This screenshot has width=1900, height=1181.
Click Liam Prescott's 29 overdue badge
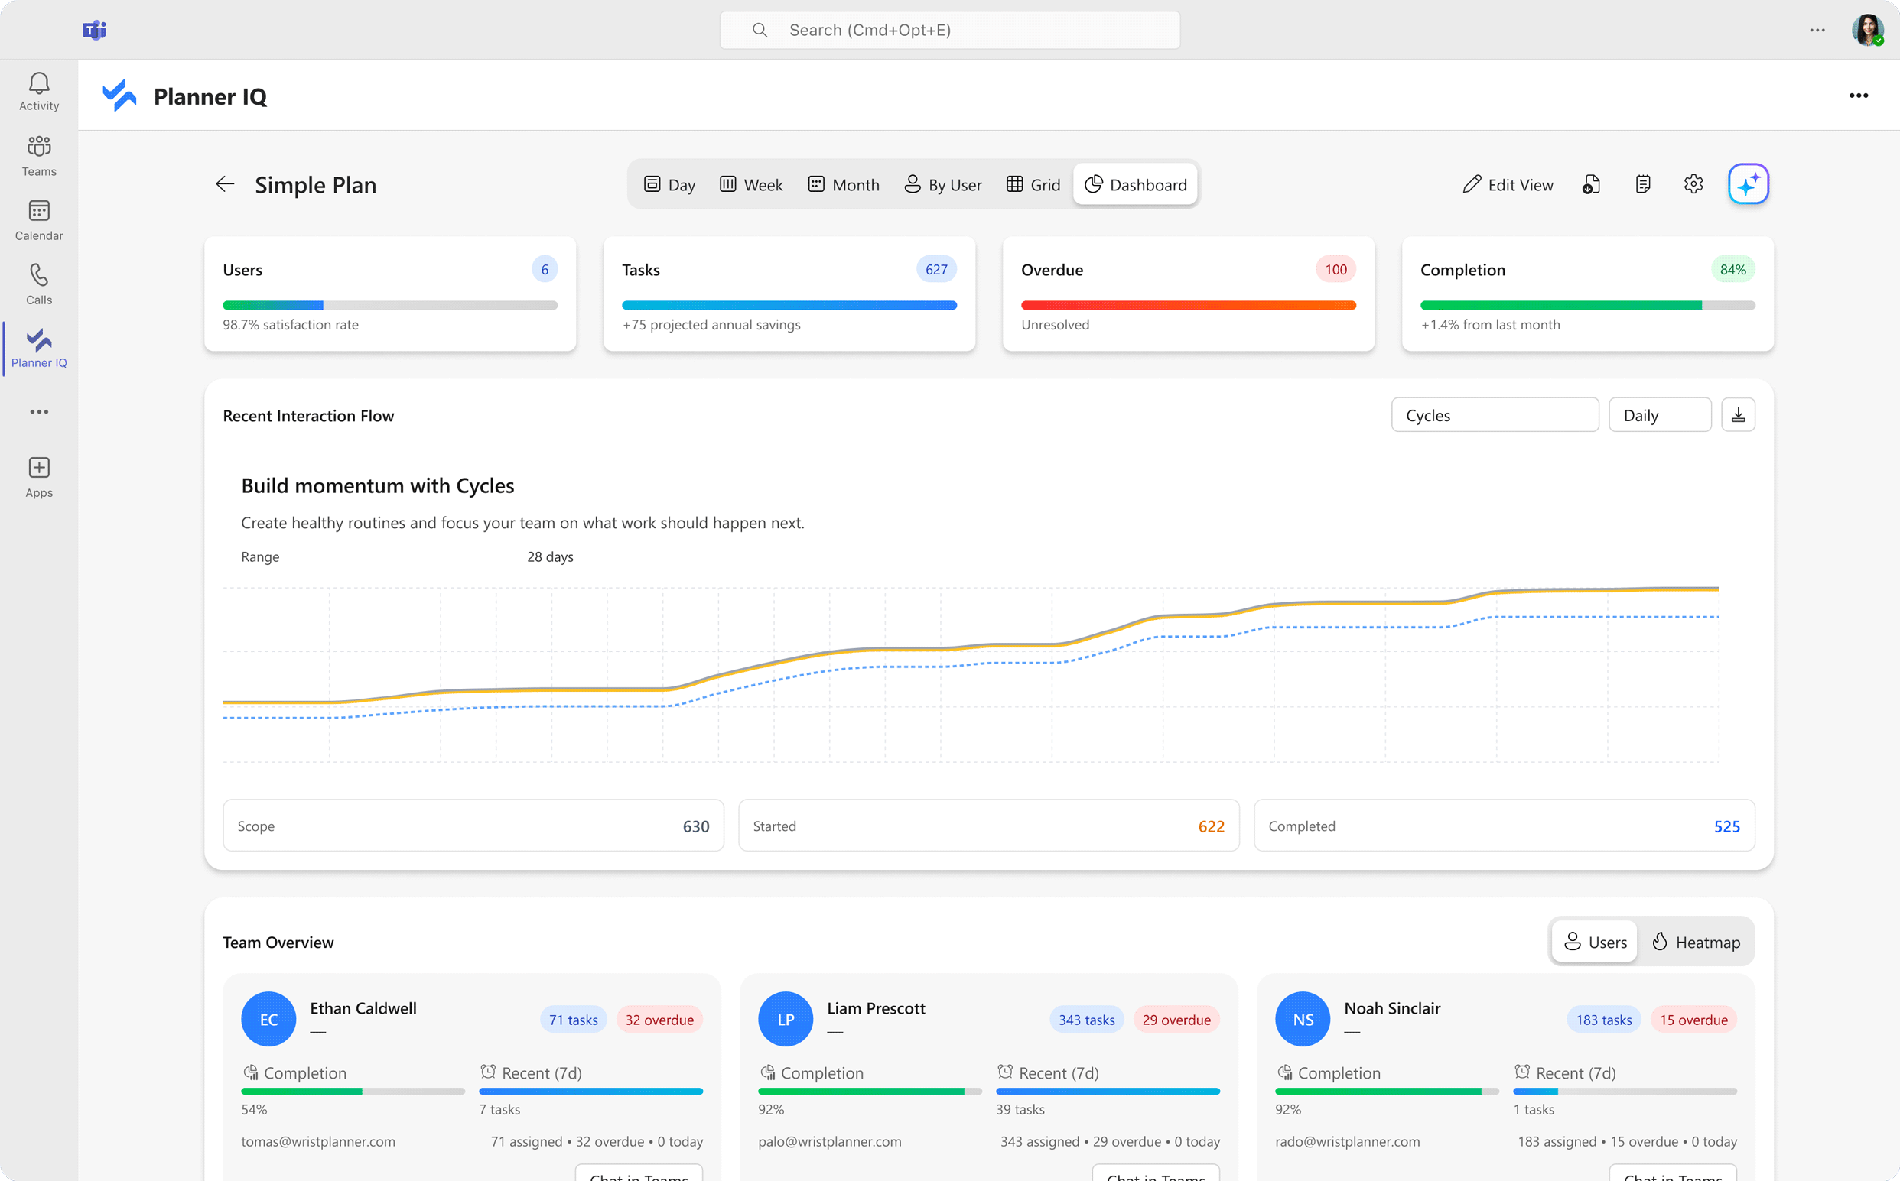click(x=1176, y=1019)
